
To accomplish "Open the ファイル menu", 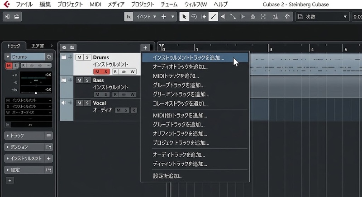I will pos(24,4).
